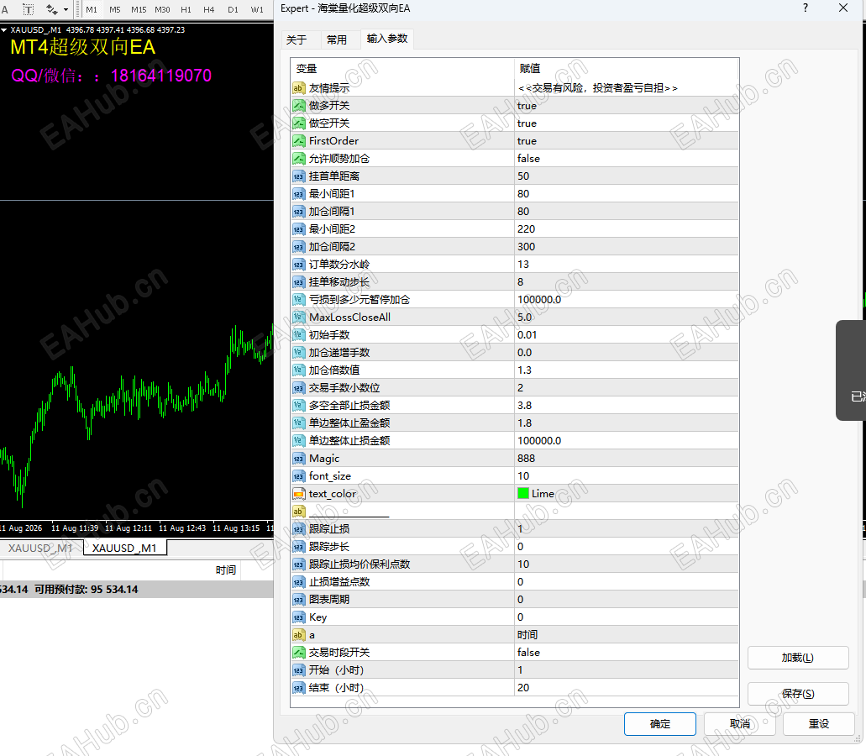Click the 'a' string variable icon
866x756 pixels.
click(299, 635)
